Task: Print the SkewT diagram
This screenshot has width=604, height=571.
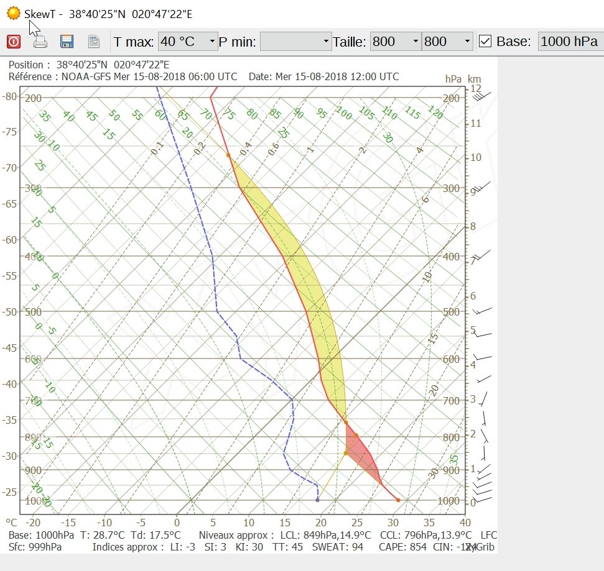Action: click(x=40, y=41)
